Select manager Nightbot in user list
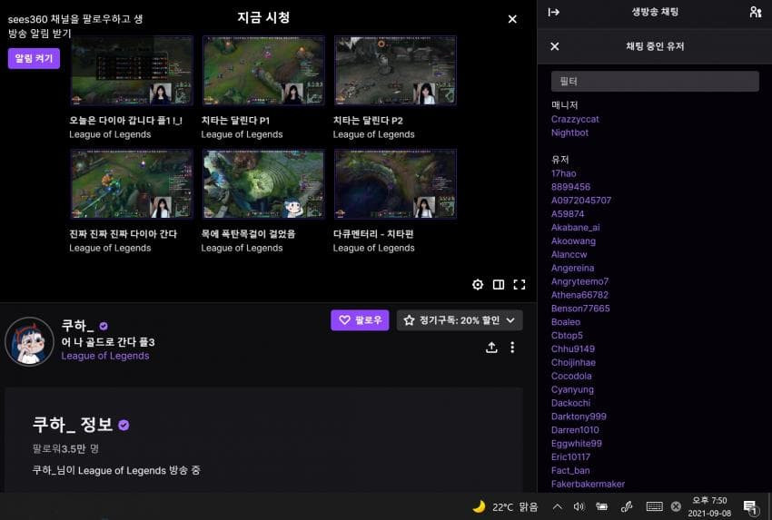772x520 pixels. point(569,132)
